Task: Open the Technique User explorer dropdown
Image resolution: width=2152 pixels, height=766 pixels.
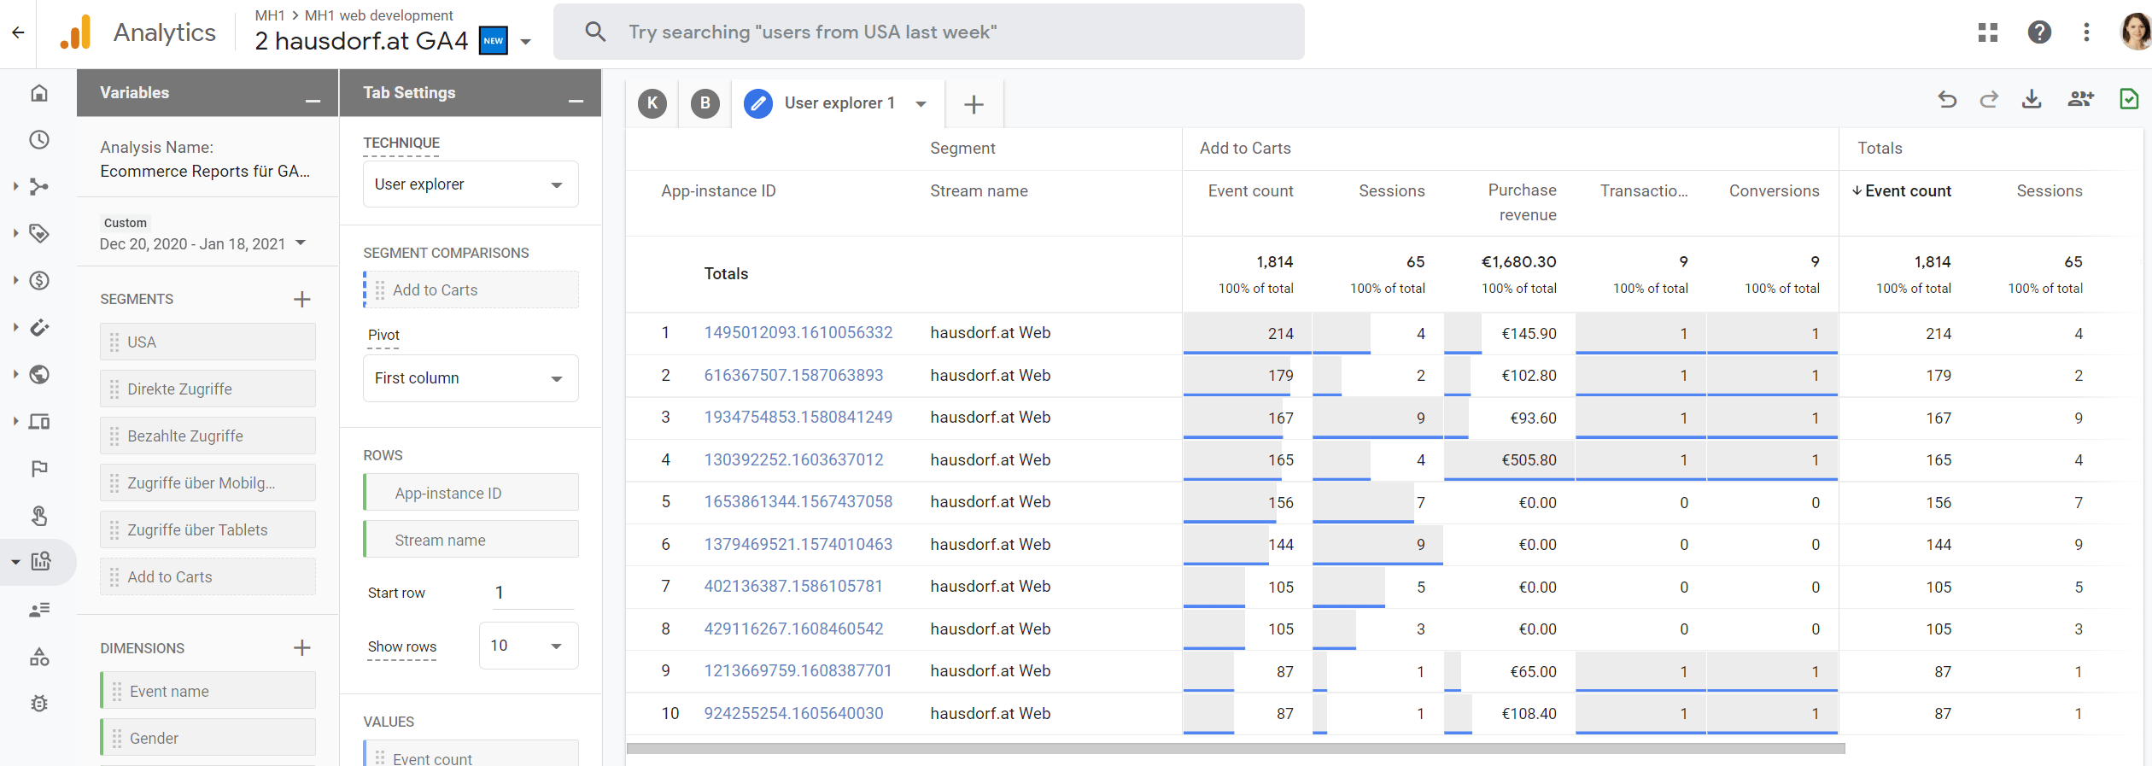Action: tap(471, 184)
